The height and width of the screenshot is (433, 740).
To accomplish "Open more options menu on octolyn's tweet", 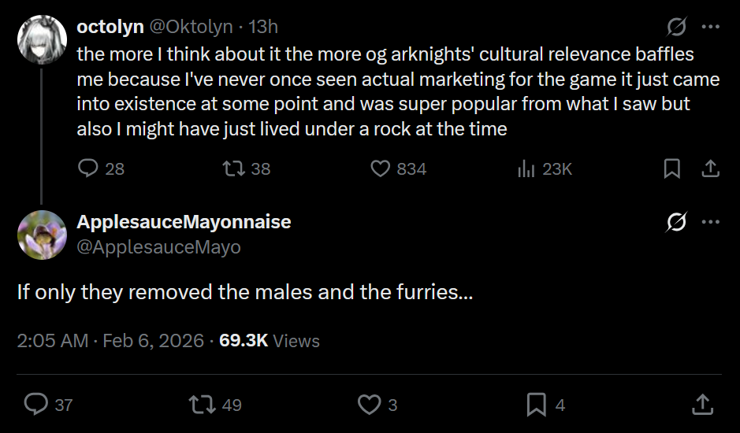I will 711,27.
